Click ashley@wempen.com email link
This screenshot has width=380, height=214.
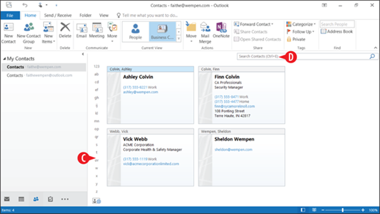(x=140, y=92)
